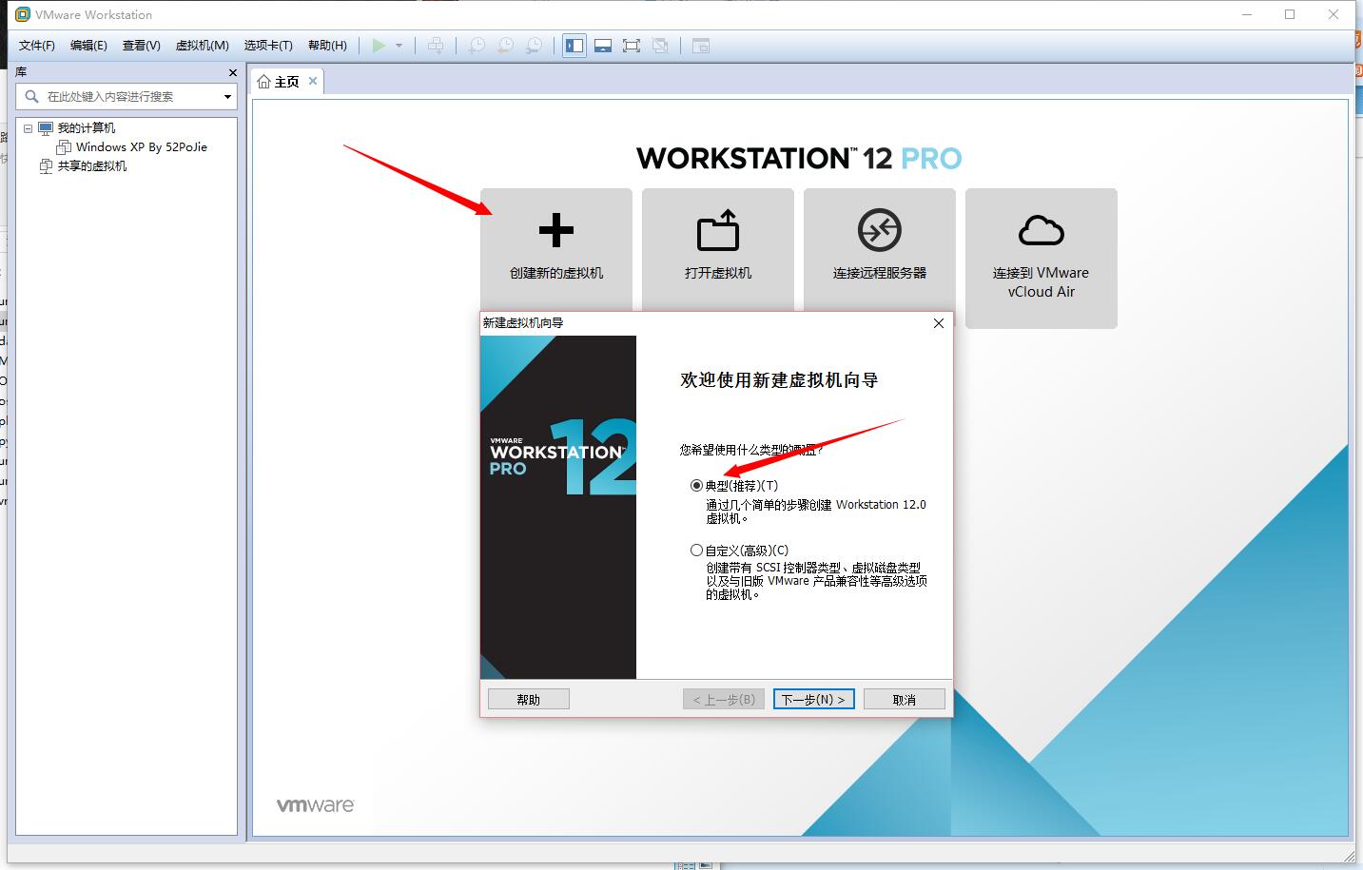Click the revert to snapshot toolbar icon
This screenshot has width=1363, height=870.
[506, 46]
